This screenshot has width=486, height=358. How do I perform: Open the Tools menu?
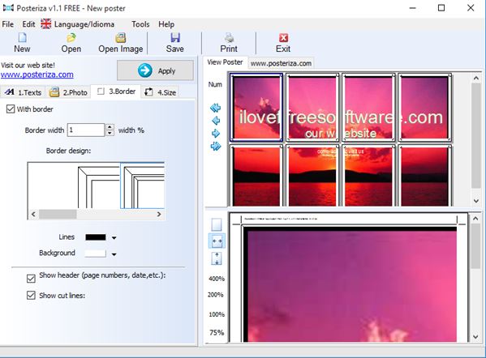140,24
